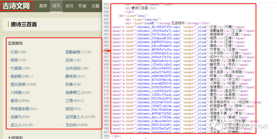Open poem 登乐游原 in the webpage list
Viewport: 277px width, 139px height.
tap(18, 84)
